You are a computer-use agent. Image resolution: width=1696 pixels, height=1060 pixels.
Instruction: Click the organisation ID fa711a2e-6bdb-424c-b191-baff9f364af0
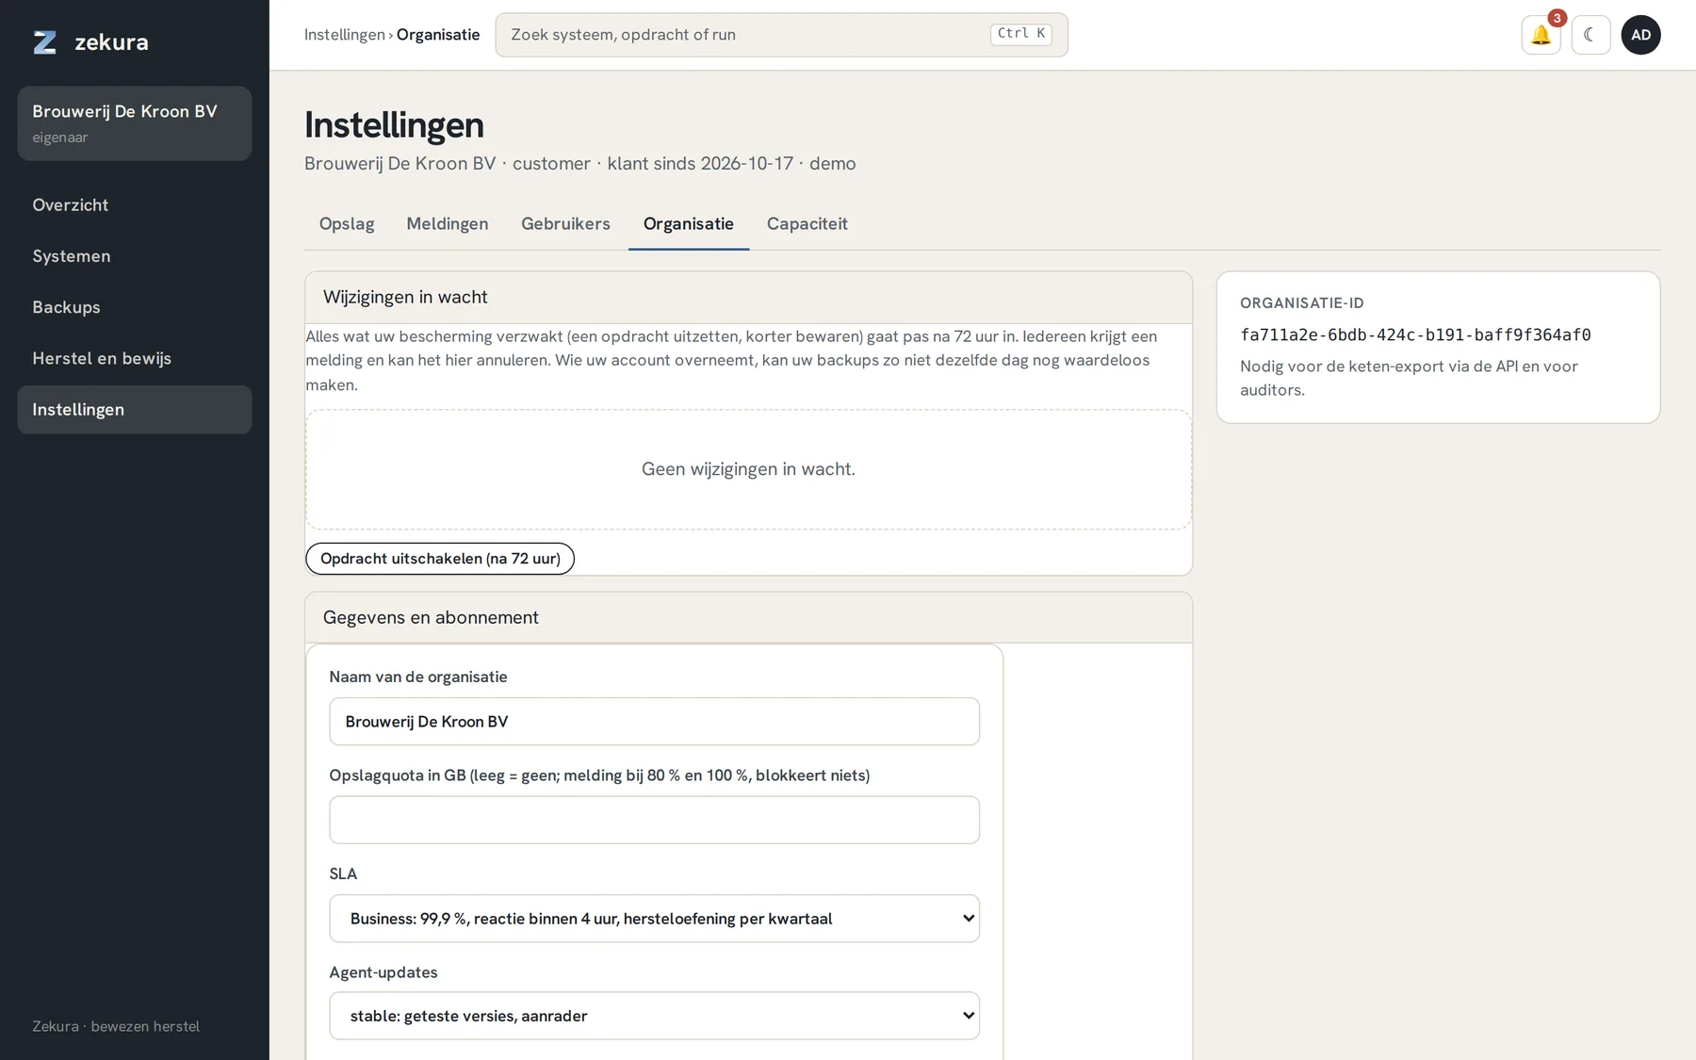pos(1415,335)
